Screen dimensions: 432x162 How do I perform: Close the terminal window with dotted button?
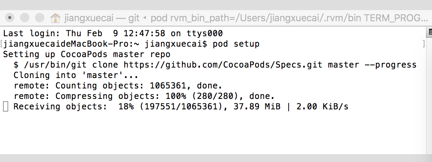click(10, 18)
